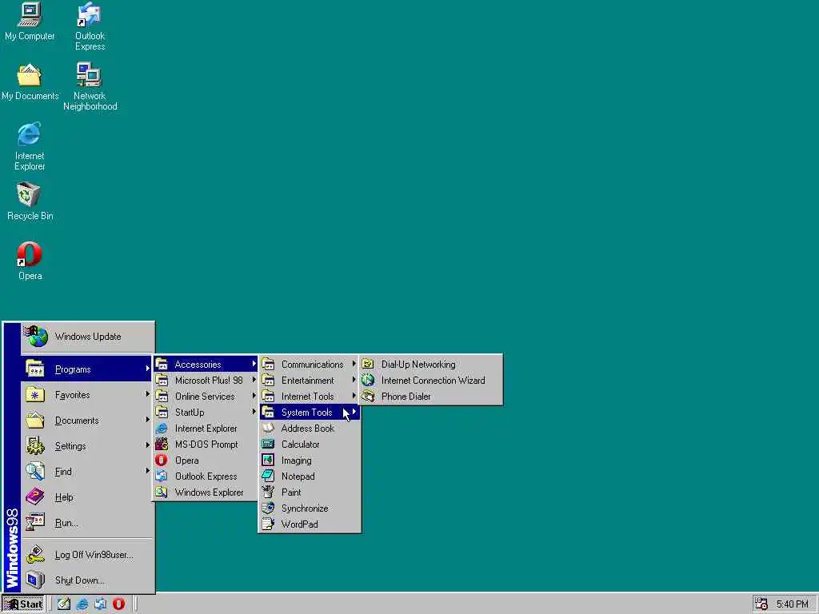
Task: Open Address Book from Accessories
Action: (x=310, y=429)
